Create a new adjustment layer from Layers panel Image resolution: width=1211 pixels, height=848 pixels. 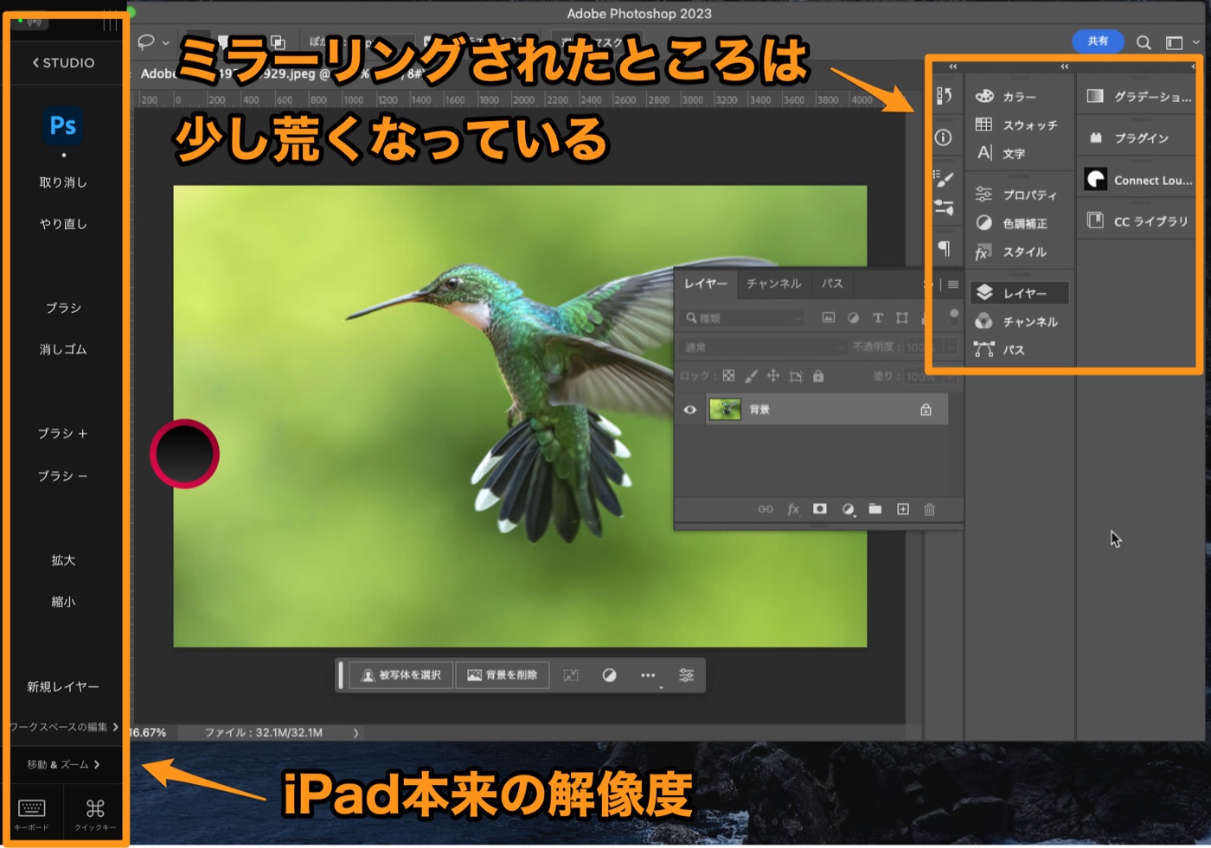click(848, 509)
